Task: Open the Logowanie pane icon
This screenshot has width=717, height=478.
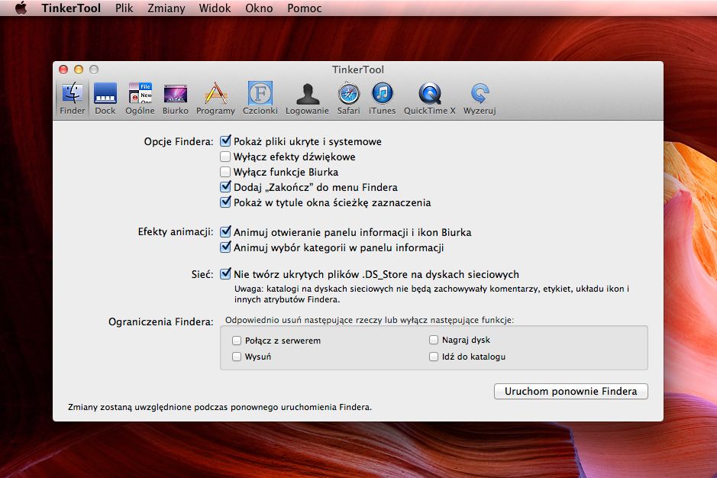Action: (x=307, y=98)
